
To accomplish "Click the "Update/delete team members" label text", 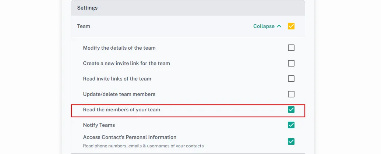I will point(119,94).
